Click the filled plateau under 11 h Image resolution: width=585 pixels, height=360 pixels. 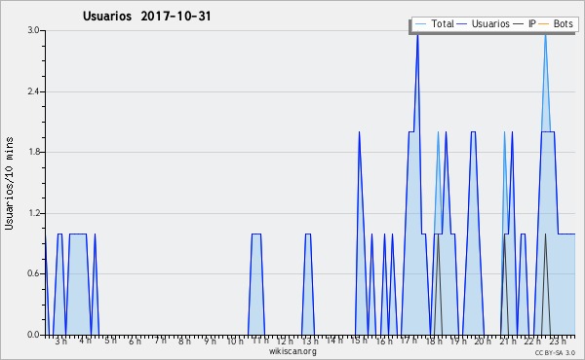256,284
